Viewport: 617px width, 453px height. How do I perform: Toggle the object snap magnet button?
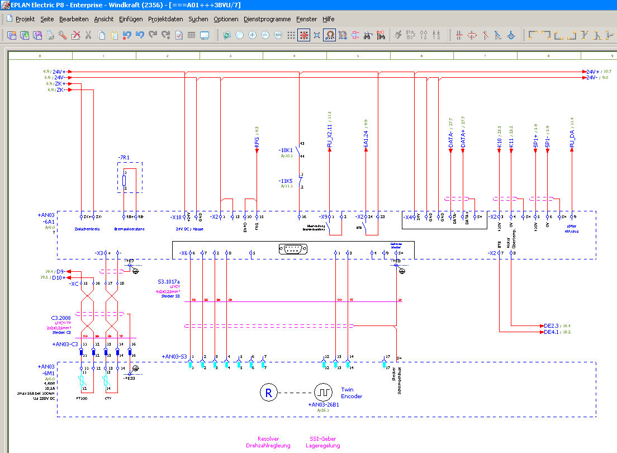point(330,35)
